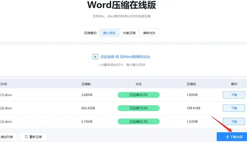Click the plus icon to add Word files
Image resolution: width=247 pixels, height=142 pixels.
pyautogui.click(x=95, y=57)
